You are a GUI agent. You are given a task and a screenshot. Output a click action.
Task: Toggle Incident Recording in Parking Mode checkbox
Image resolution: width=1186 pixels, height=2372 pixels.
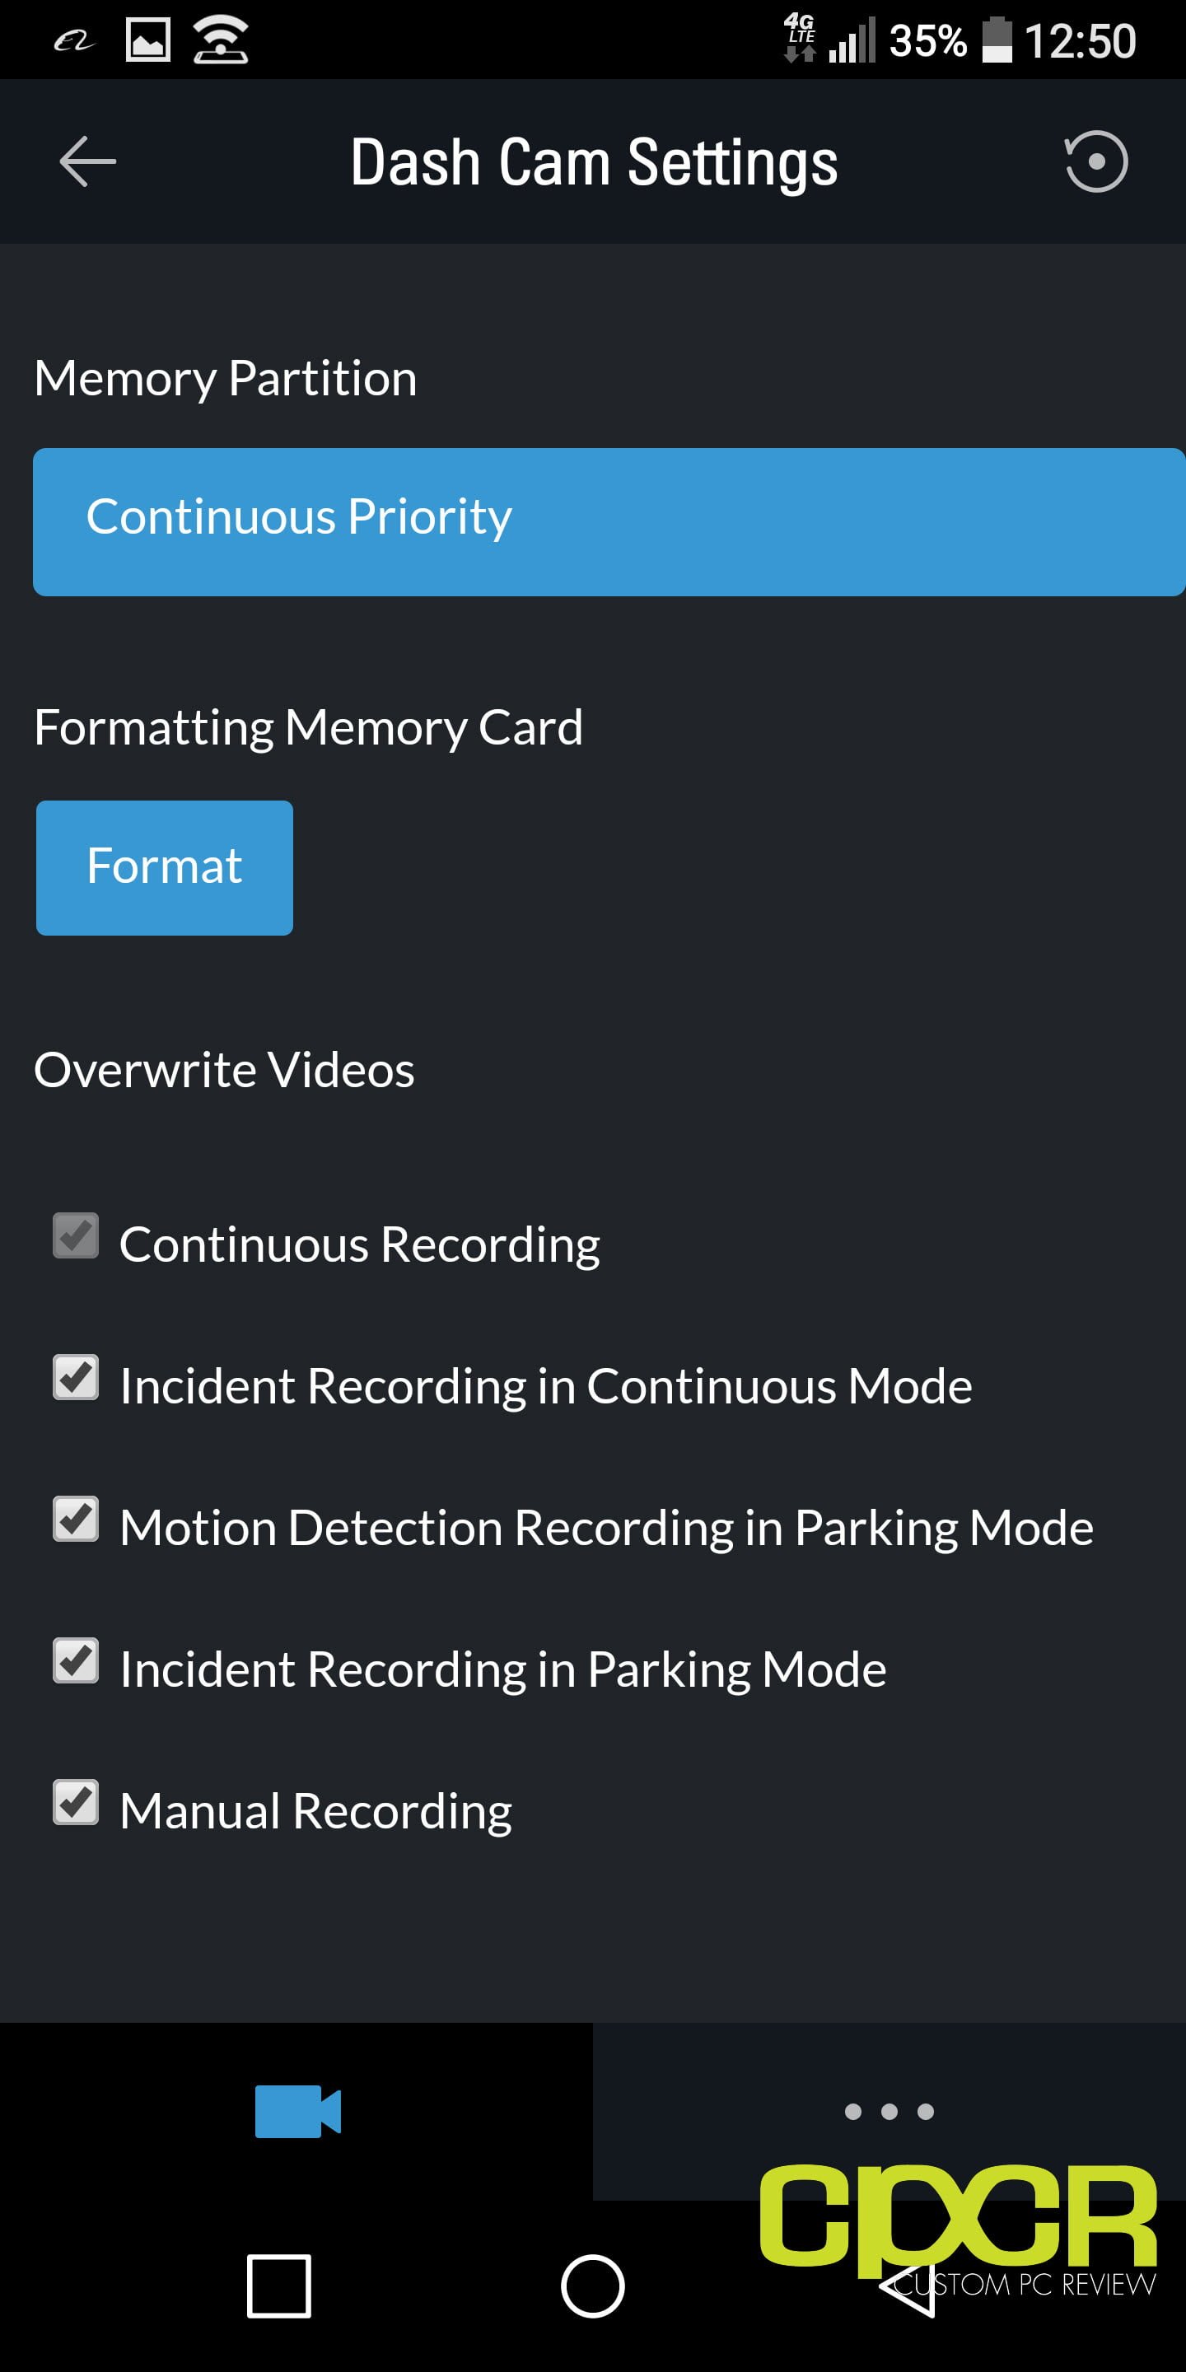click(76, 1661)
